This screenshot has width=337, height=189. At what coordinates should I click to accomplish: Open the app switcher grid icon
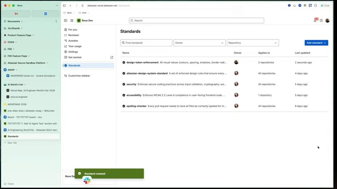72,20
